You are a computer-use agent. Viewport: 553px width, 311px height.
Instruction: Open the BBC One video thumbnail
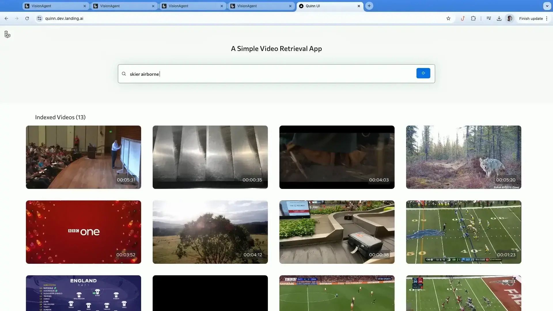(84, 232)
